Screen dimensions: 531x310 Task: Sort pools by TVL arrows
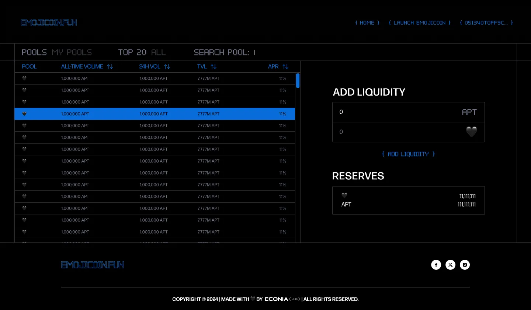213,67
